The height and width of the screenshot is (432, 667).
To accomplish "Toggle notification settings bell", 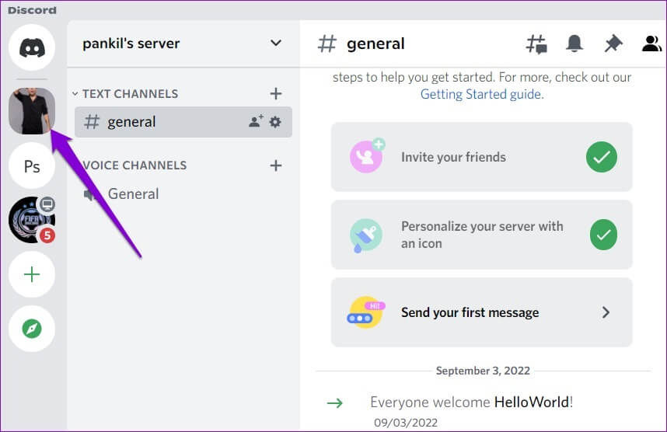I will tap(574, 44).
